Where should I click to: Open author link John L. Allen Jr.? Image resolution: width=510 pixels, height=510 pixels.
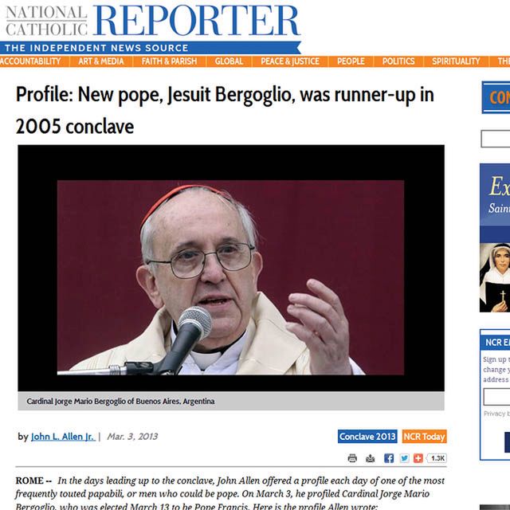[63, 437]
